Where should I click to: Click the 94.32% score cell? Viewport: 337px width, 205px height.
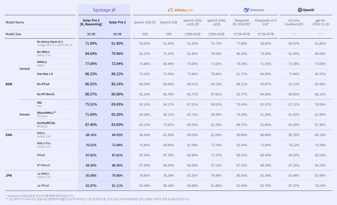tap(294, 155)
